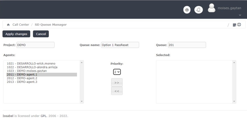Click the help lifebuoy icon
Image resolution: width=247 pixels, height=119 pixels.
coord(239,25)
